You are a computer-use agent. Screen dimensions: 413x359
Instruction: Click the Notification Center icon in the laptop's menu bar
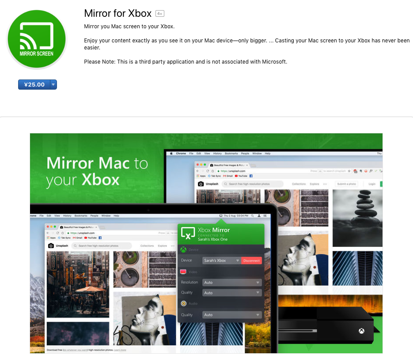(x=265, y=216)
